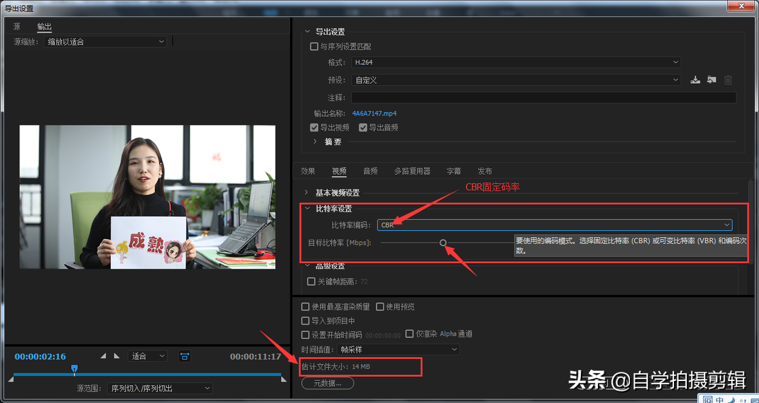The width and height of the screenshot is (759, 403).
Task: Toggle the crop output proportions icon
Action: [x=185, y=355]
